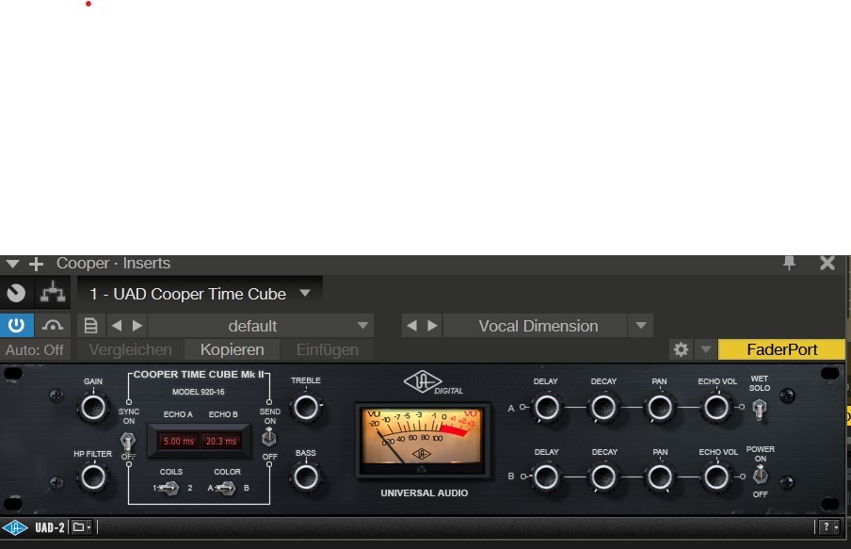Click the UNIVERSAL AUDIO label under meter

pos(425,493)
